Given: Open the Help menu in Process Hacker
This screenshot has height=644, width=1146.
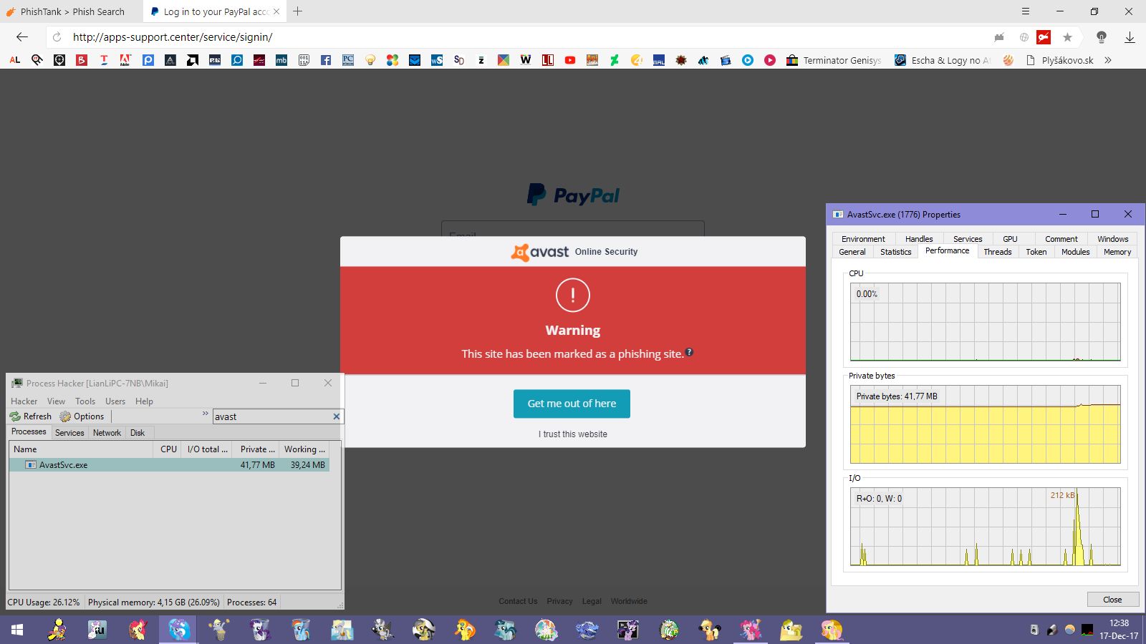Looking at the screenshot, I should pyautogui.click(x=144, y=401).
